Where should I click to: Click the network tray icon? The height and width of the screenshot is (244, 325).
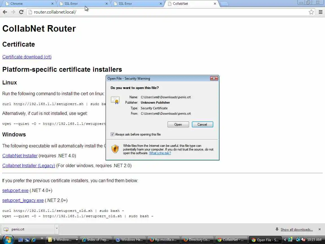pyautogui.click(x=298, y=240)
